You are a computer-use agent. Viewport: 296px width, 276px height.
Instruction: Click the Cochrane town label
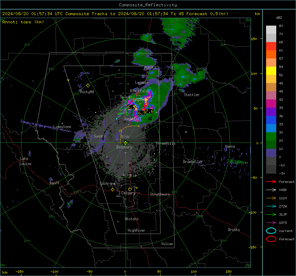tap(108, 183)
